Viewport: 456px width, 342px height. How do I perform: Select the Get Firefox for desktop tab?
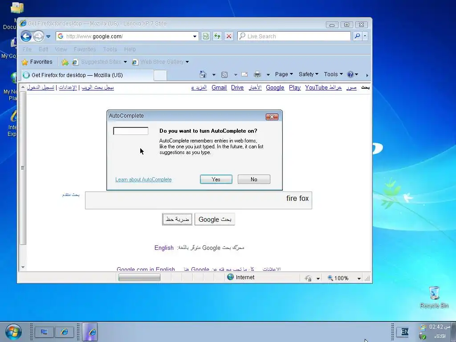pyautogui.click(x=87, y=75)
